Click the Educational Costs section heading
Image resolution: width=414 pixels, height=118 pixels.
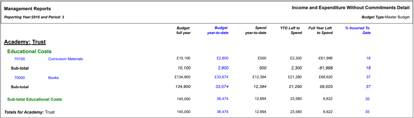coord(29,51)
